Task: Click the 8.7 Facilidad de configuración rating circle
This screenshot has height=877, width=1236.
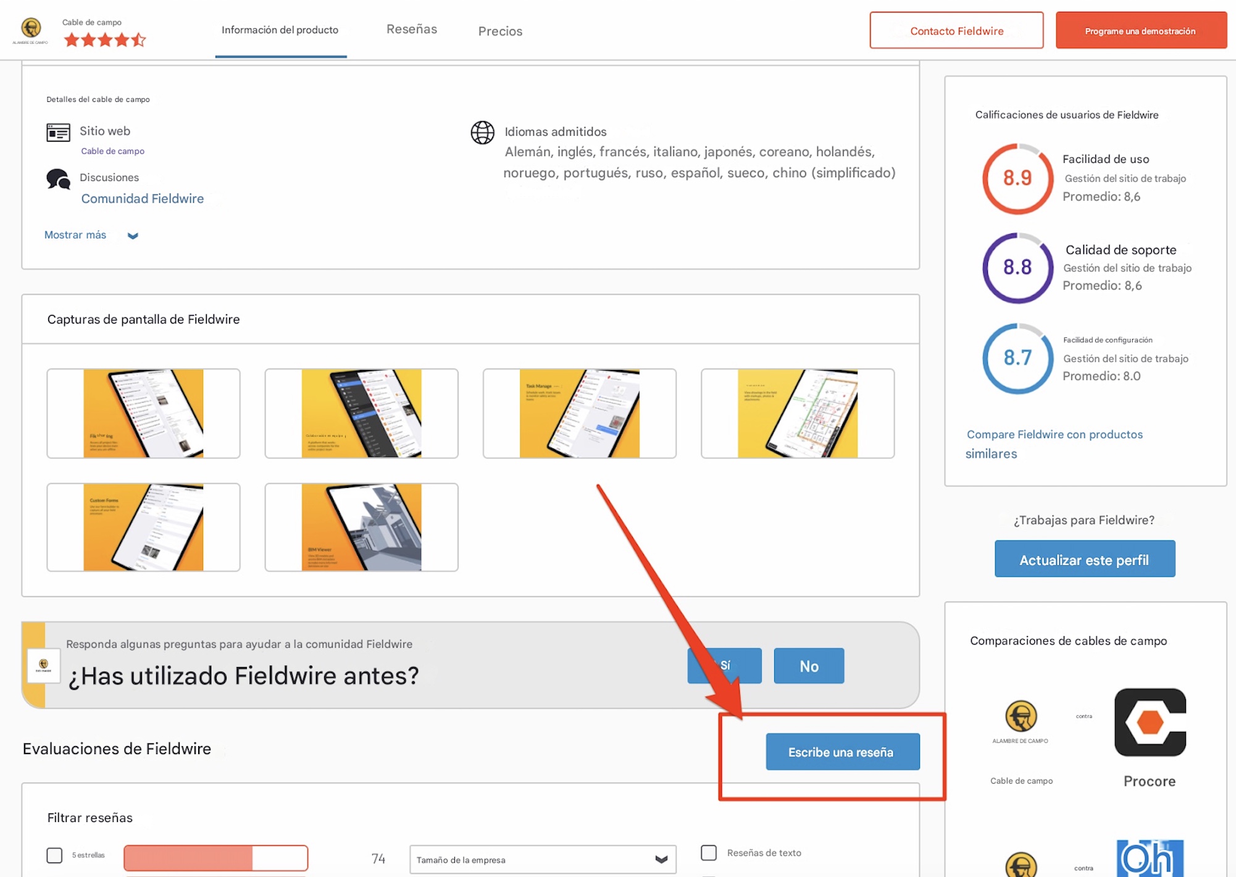Action: click(x=1017, y=358)
